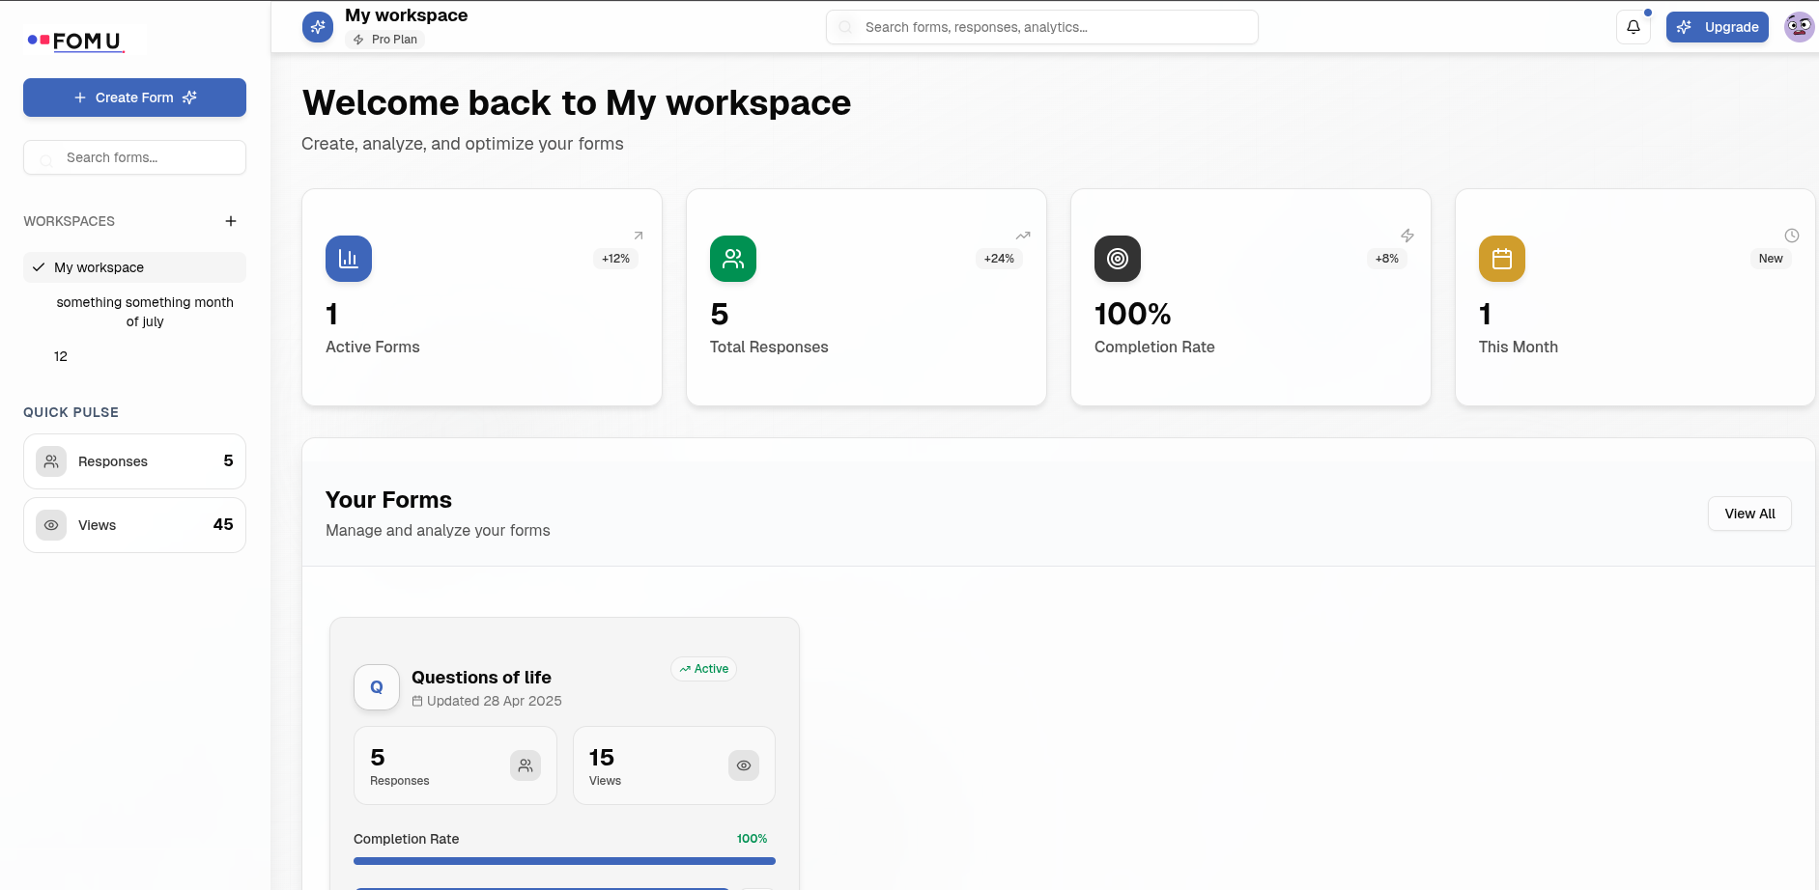Click the +24% badge
This screenshot has width=1819, height=890.
999,259
